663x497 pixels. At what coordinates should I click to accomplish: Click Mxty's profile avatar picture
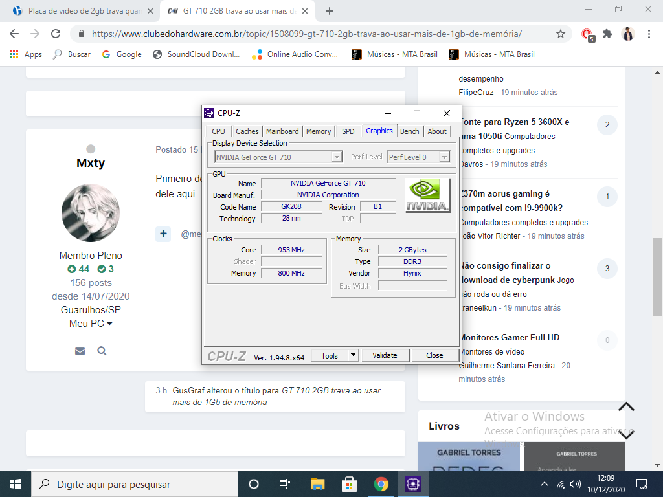pyautogui.click(x=91, y=212)
